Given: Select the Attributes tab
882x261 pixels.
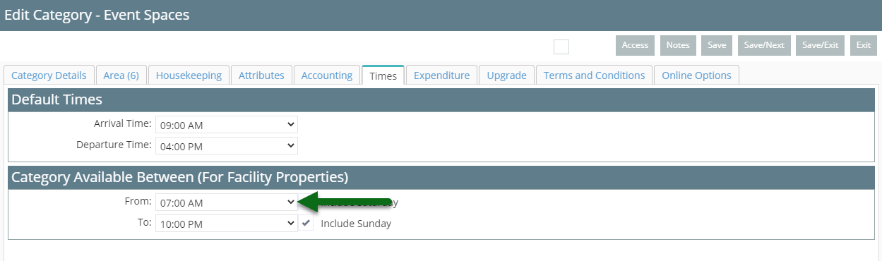Looking at the screenshot, I should coord(261,75).
